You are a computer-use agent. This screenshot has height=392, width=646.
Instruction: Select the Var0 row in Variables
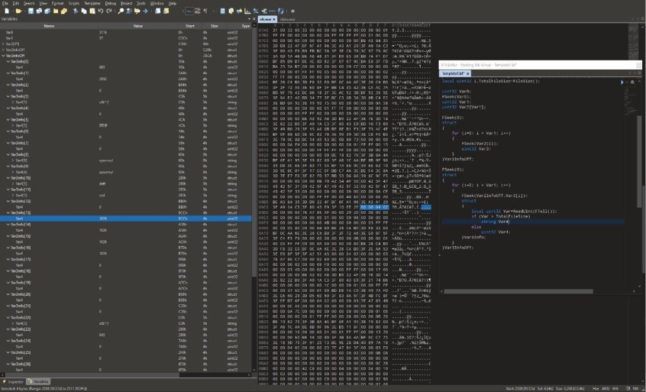[x=10, y=32]
